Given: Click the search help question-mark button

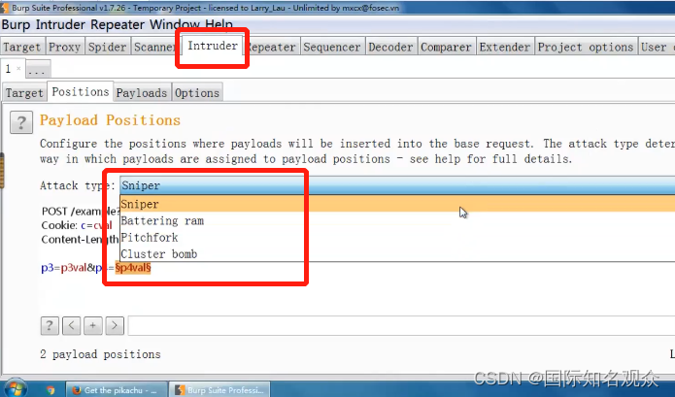Looking at the screenshot, I should tap(50, 325).
